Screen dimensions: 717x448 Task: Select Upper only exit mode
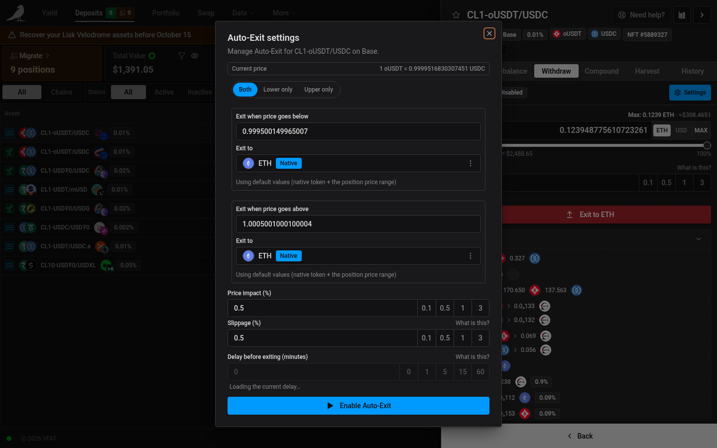tap(319, 90)
